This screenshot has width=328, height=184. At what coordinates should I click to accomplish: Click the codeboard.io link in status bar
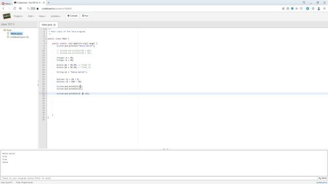click(x=321, y=182)
